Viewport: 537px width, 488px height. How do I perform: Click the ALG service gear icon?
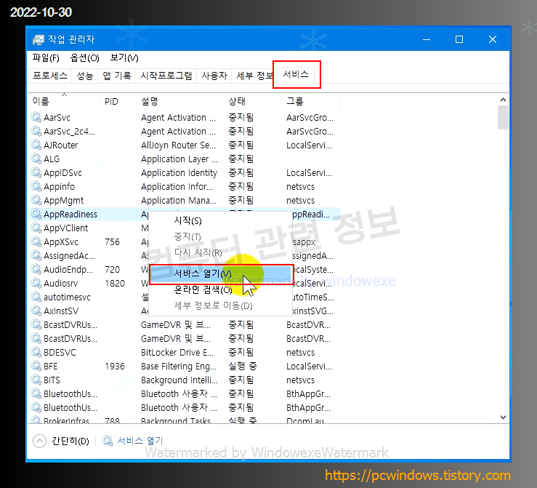(x=36, y=159)
